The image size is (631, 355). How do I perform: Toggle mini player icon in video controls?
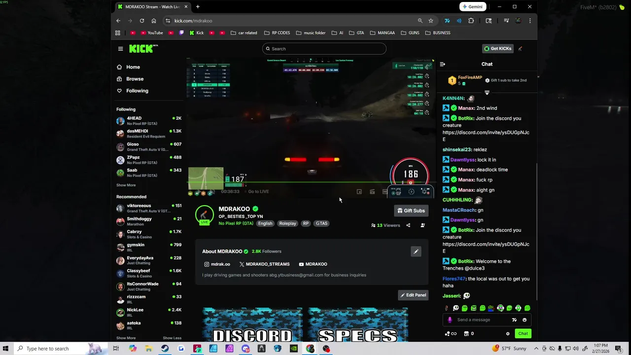(359, 192)
